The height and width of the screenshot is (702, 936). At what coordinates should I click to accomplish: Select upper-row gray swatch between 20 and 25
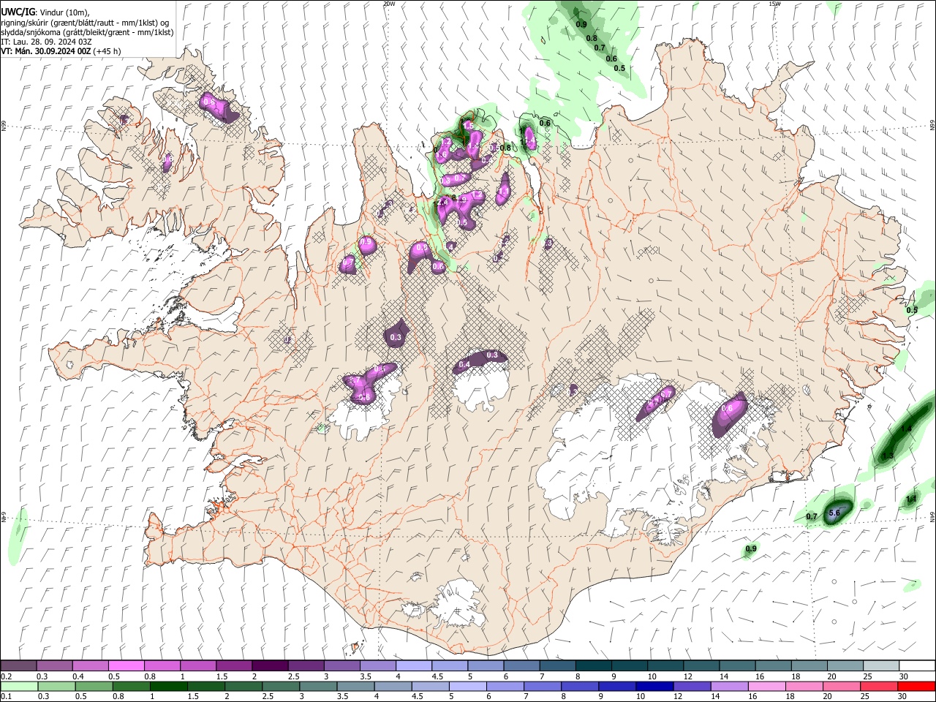845,666
